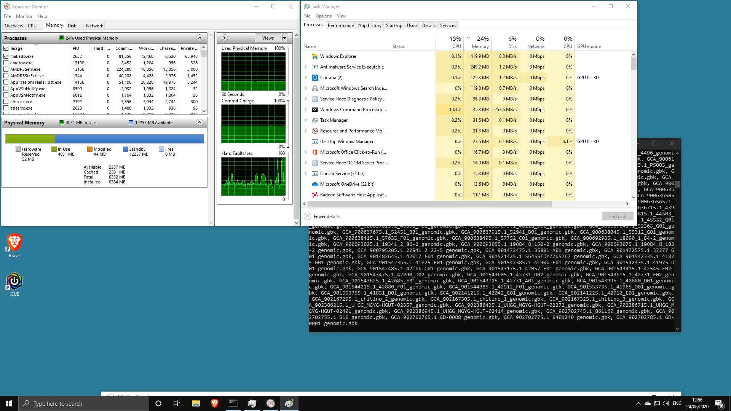The width and height of the screenshot is (731, 411).
Task: Switch to the Disk tab in Resource Monitor
Action: (72, 26)
